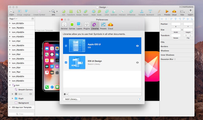Switch to the Presets preferences tab
The width and height of the screenshot is (203, 120).
click(x=103, y=26)
